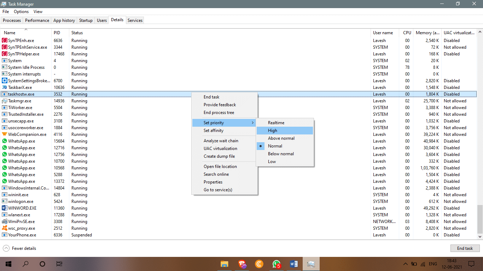Collapse to Fewer details
The height and width of the screenshot is (271, 483).
click(20, 248)
